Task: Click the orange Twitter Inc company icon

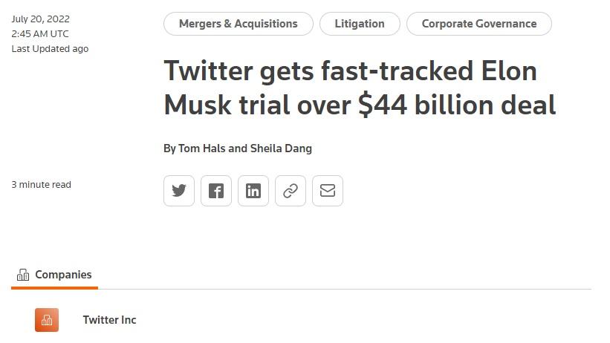Action: (47, 320)
